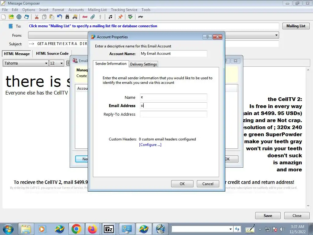Open the Edit menu
Screen dimensions: 313x235
pos(15,10)
